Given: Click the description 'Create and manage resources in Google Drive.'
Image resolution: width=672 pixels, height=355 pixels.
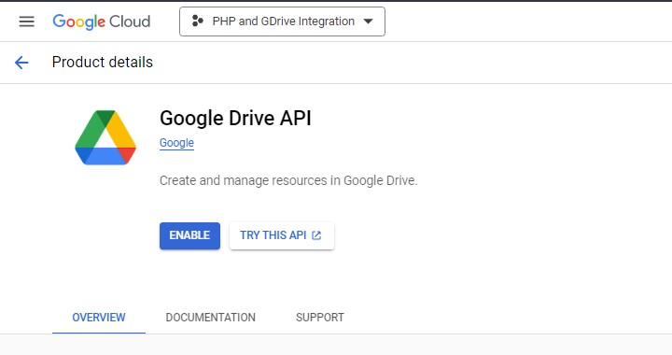Looking at the screenshot, I should pos(288,180).
